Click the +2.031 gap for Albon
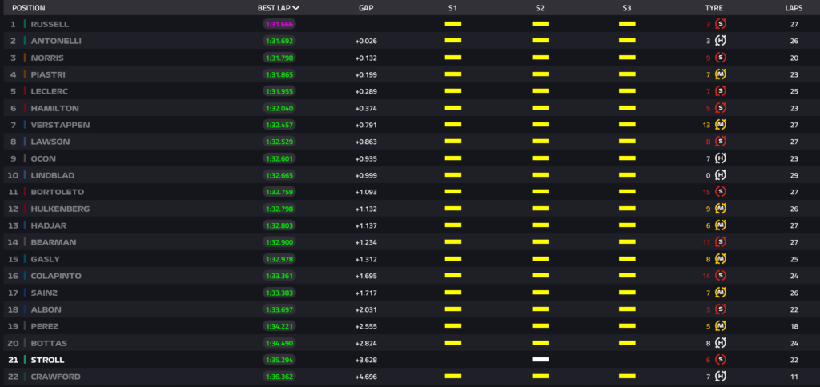This screenshot has height=387, width=820. pos(366,309)
